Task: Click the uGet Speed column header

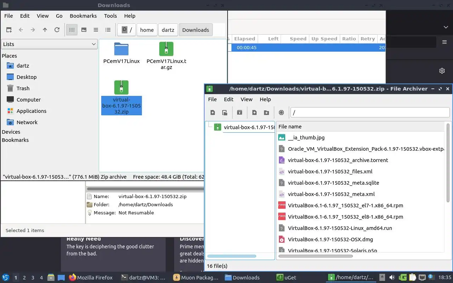Action: 294,39
